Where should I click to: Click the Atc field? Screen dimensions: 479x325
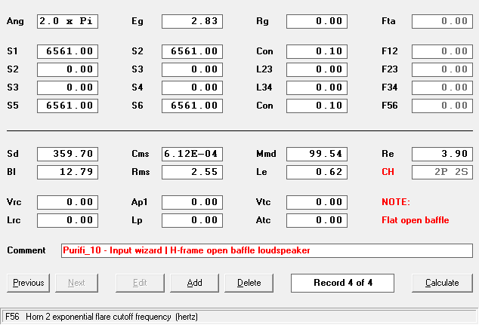point(317,220)
